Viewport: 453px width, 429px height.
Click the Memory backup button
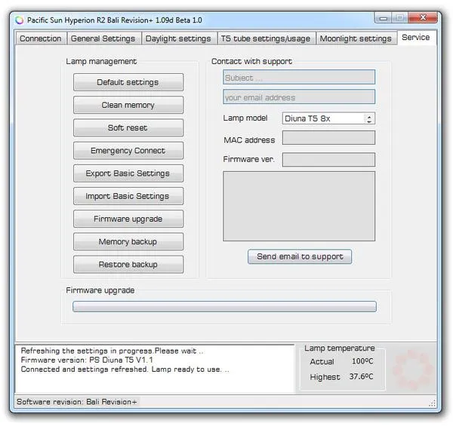point(128,242)
